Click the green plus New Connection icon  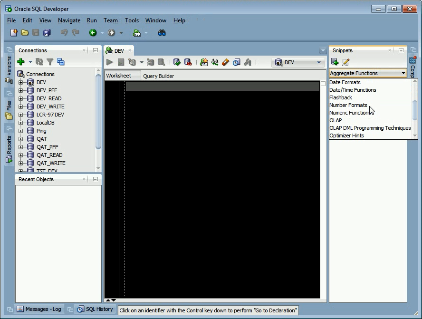click(21, 62)
